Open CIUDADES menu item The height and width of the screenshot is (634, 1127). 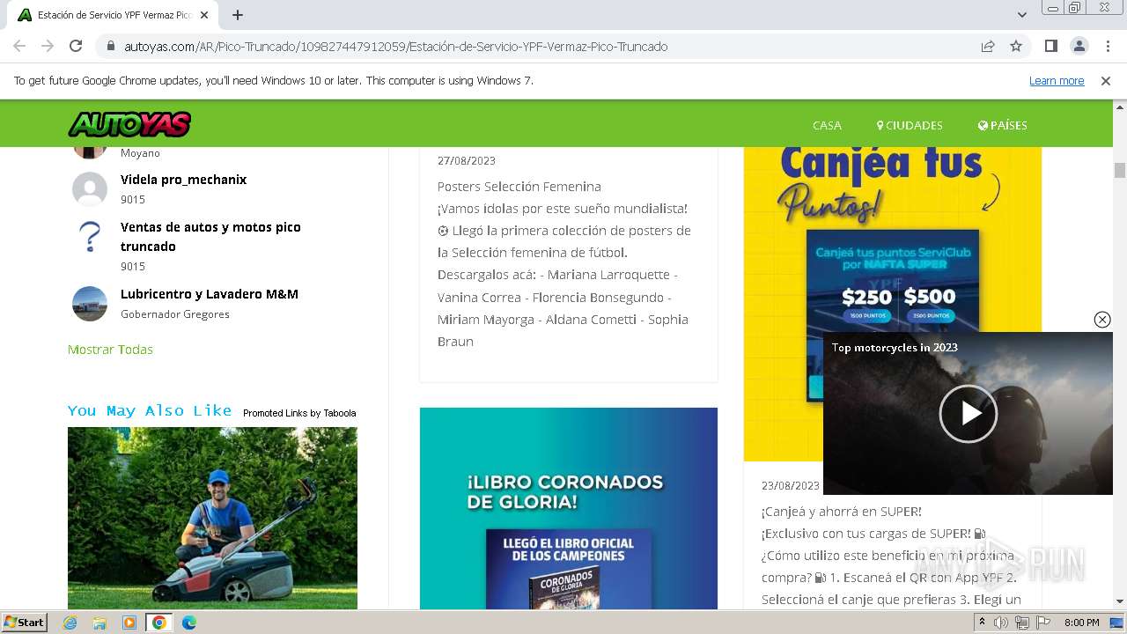point(910,125)
